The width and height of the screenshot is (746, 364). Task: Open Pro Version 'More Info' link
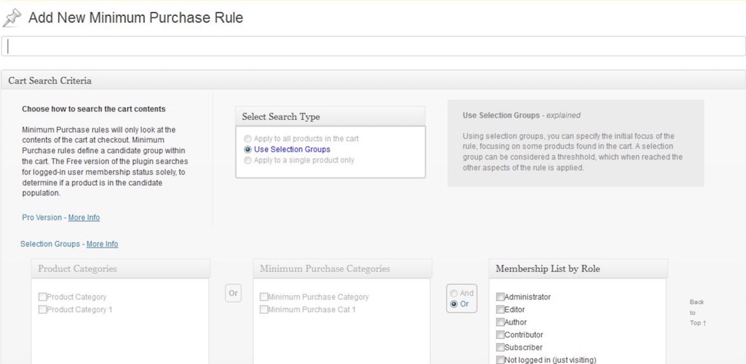[x=83, y=217]
